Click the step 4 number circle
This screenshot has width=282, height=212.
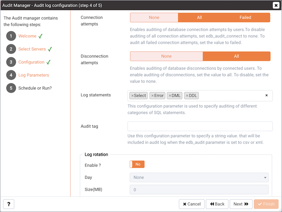click(11, 75)
